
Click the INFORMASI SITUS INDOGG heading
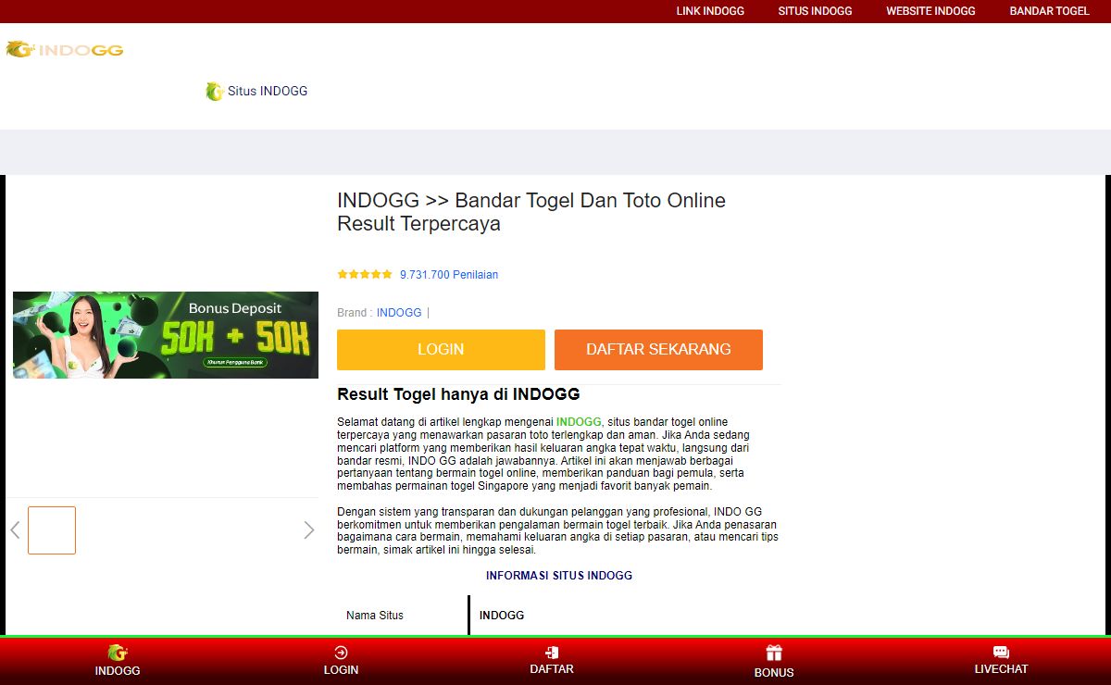(x=559, y=576)
